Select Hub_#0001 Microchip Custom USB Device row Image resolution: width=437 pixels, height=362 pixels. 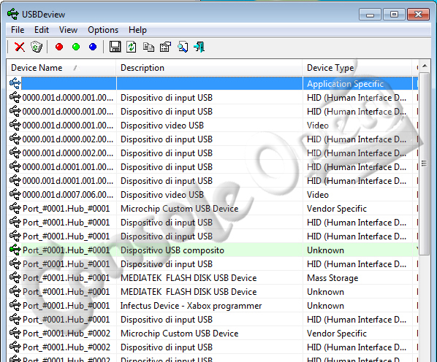tap(212, 209)
